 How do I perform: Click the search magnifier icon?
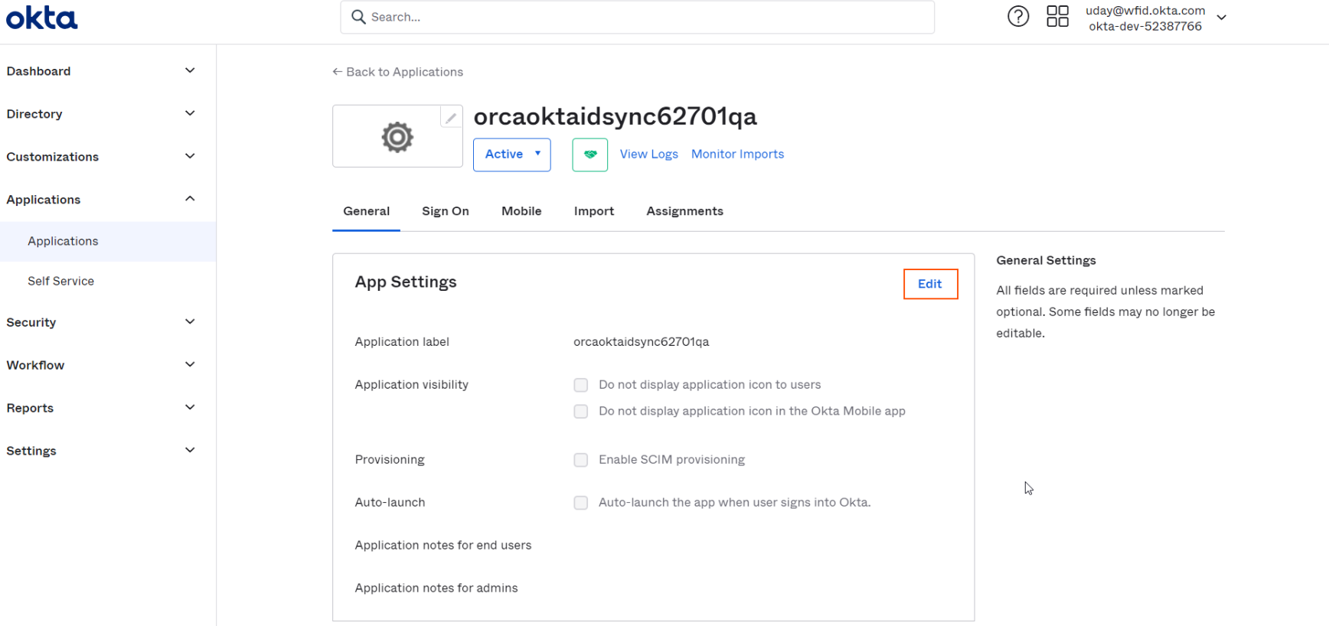click(x=358, y=17)
